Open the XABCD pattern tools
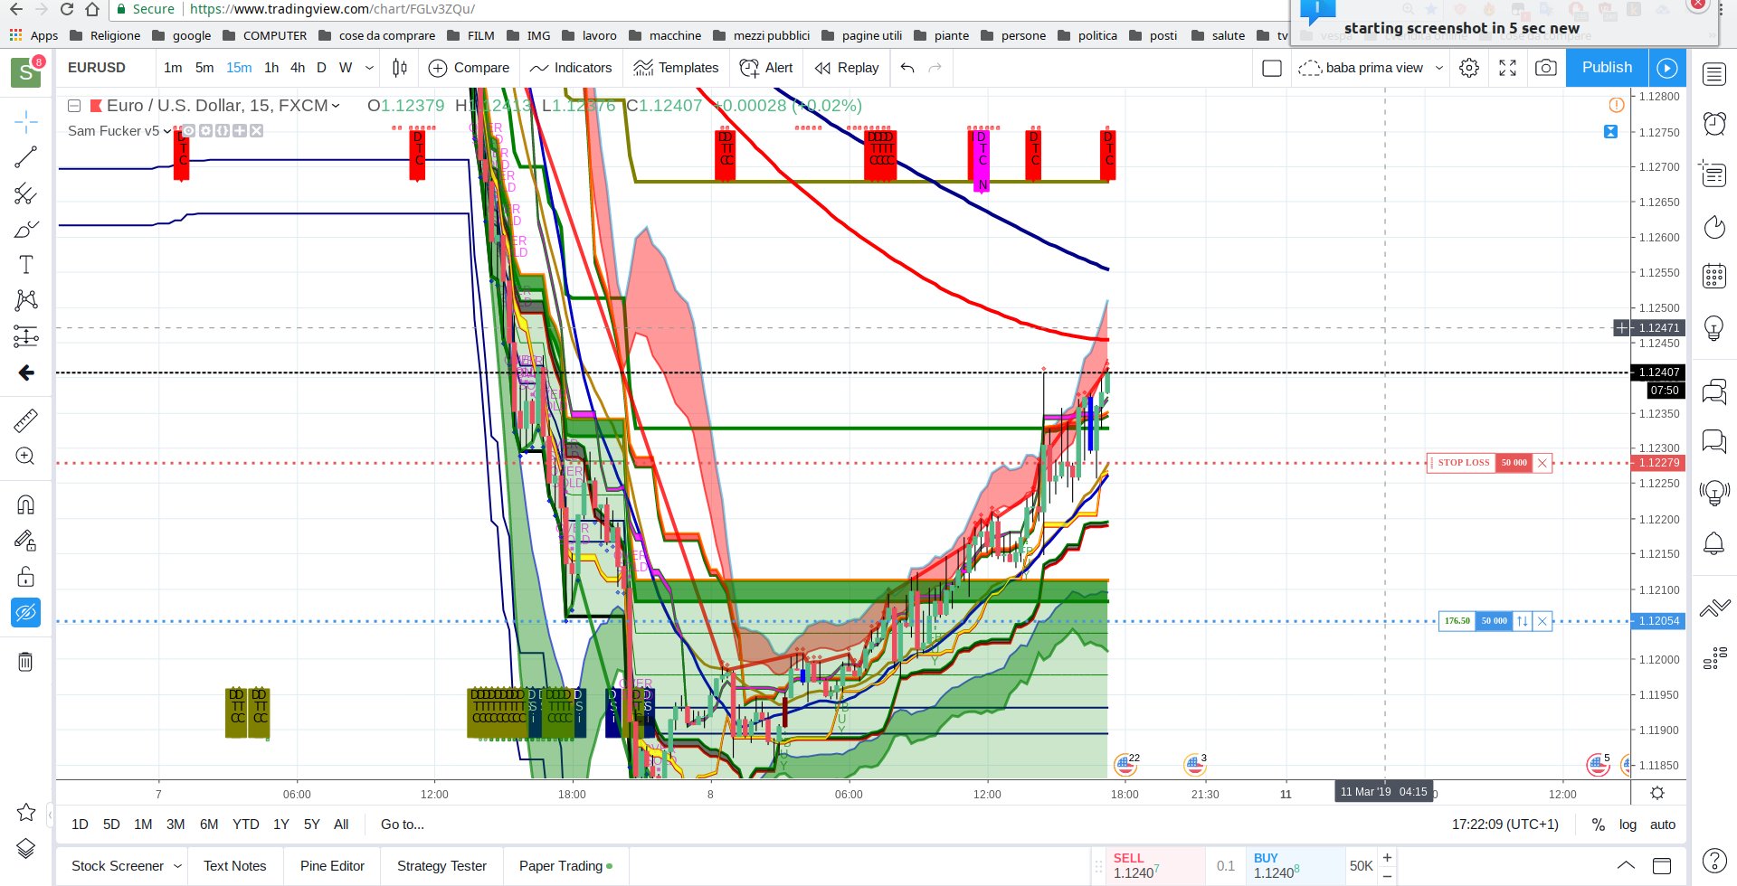 pyautogui.click(x=26, y=300)
